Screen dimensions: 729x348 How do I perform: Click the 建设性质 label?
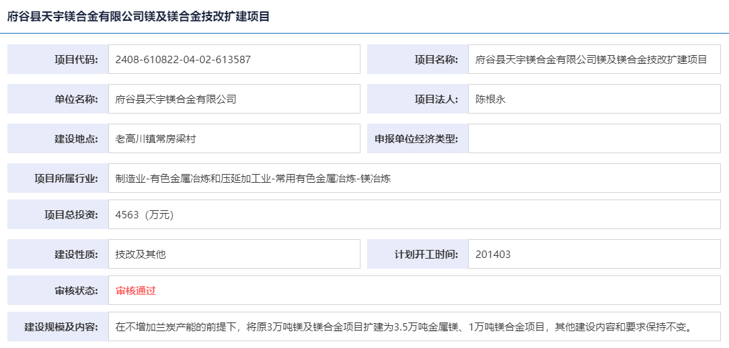[x=76, y=254]
